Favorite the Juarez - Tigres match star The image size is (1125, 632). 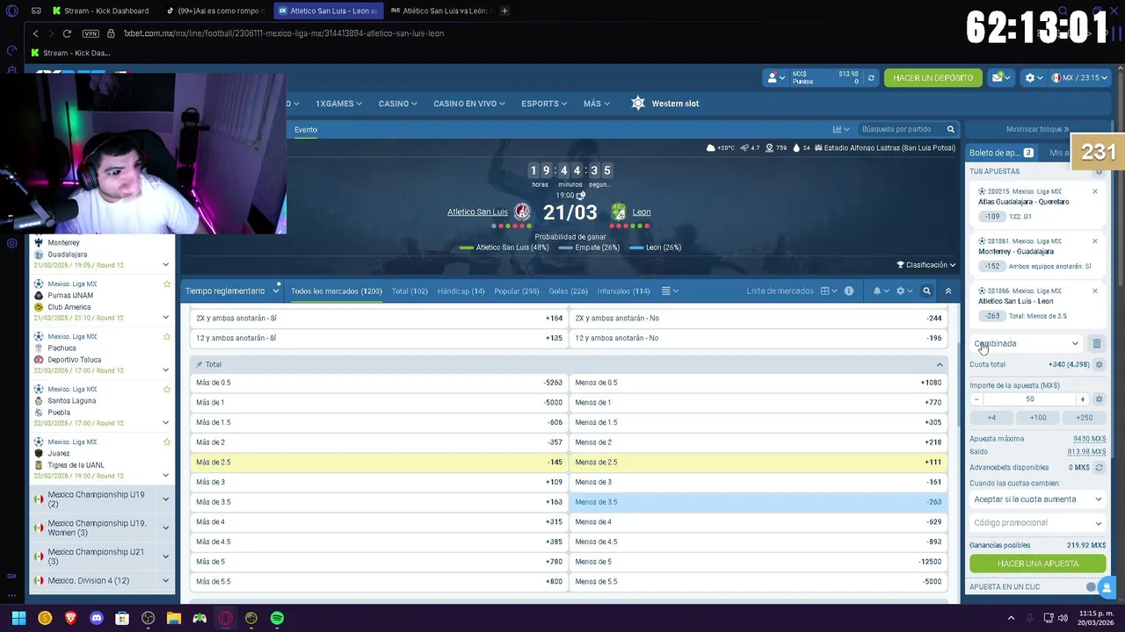tap(166, 442)
